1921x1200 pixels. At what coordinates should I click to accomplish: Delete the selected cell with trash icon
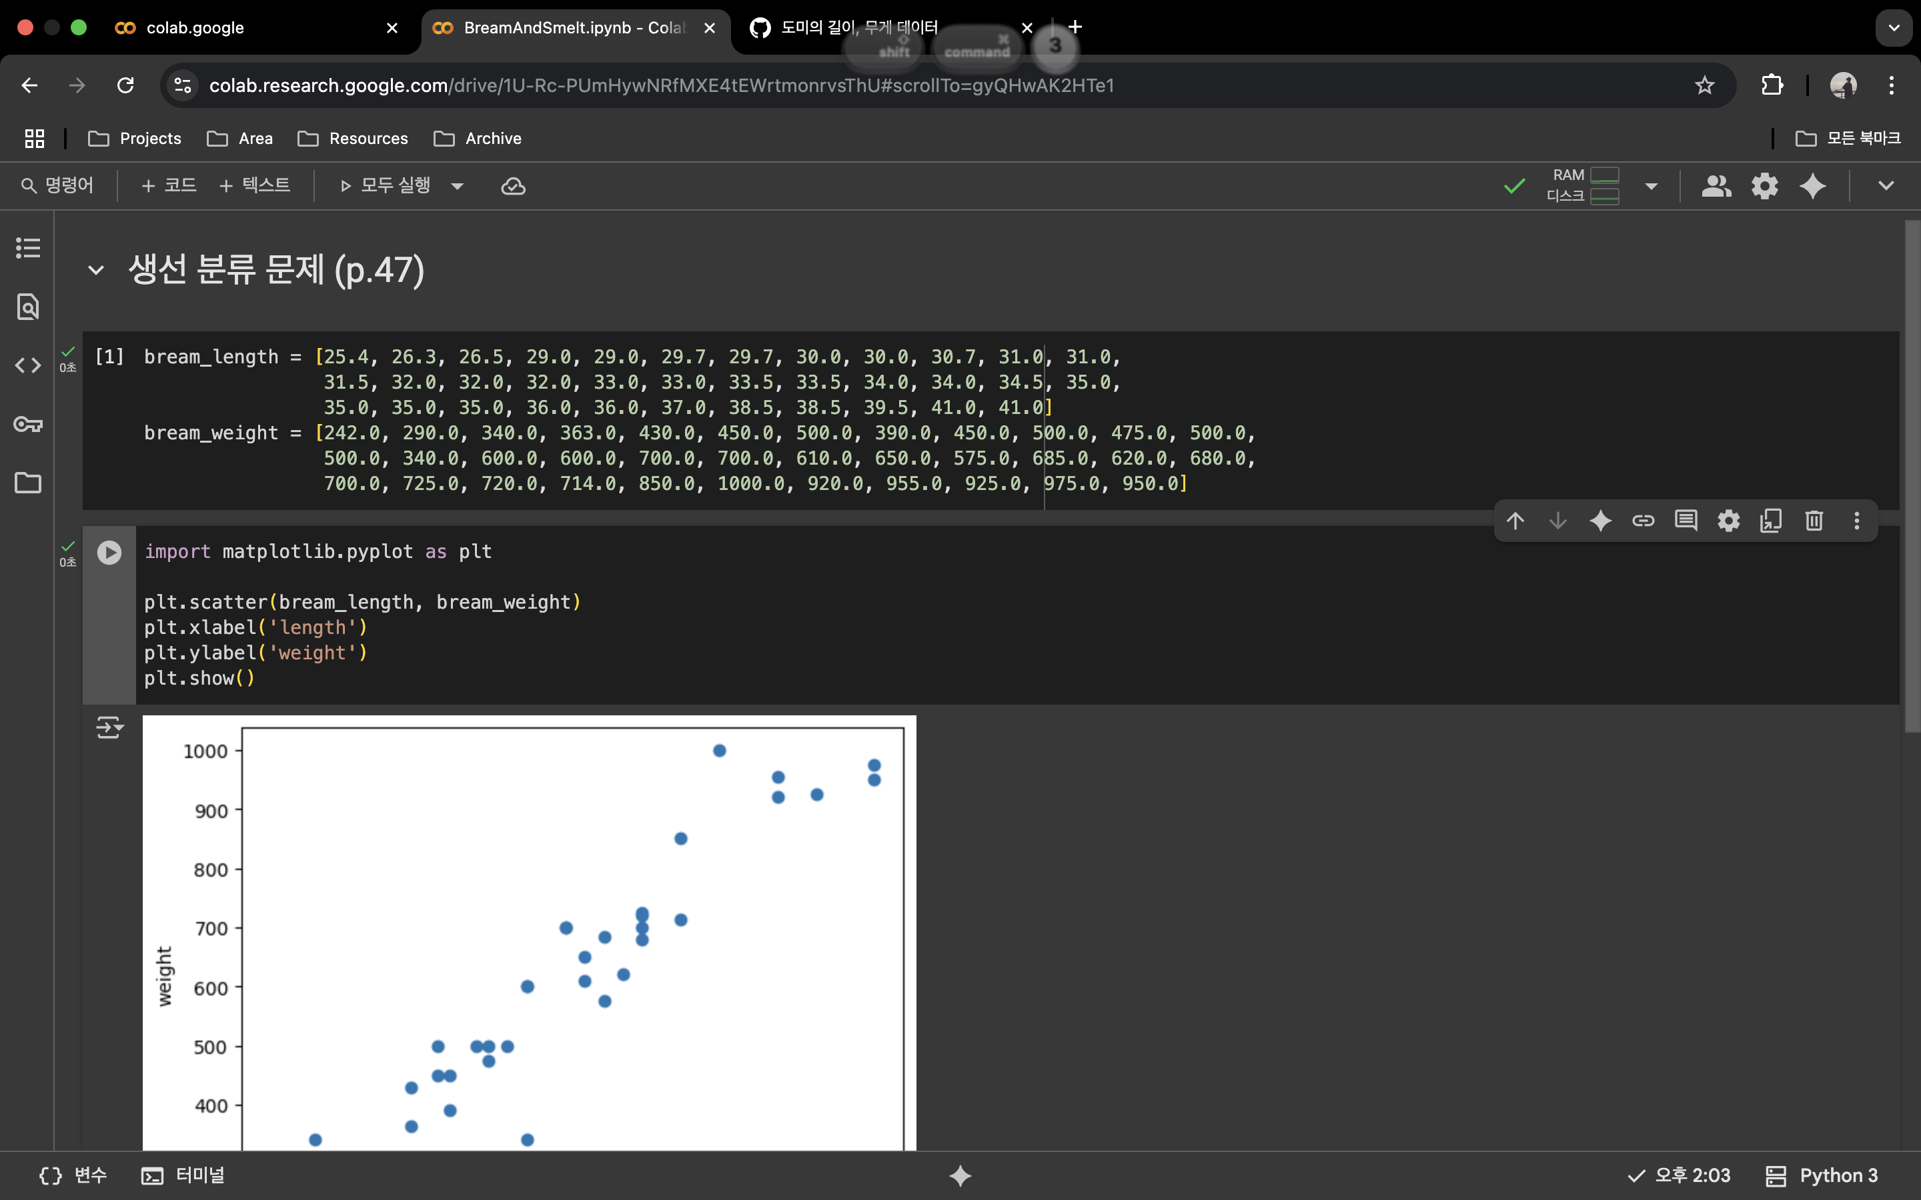click(1814, 521)
